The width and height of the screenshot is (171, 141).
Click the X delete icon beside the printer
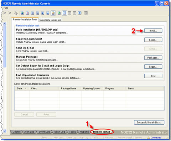[x=10, y=13]
